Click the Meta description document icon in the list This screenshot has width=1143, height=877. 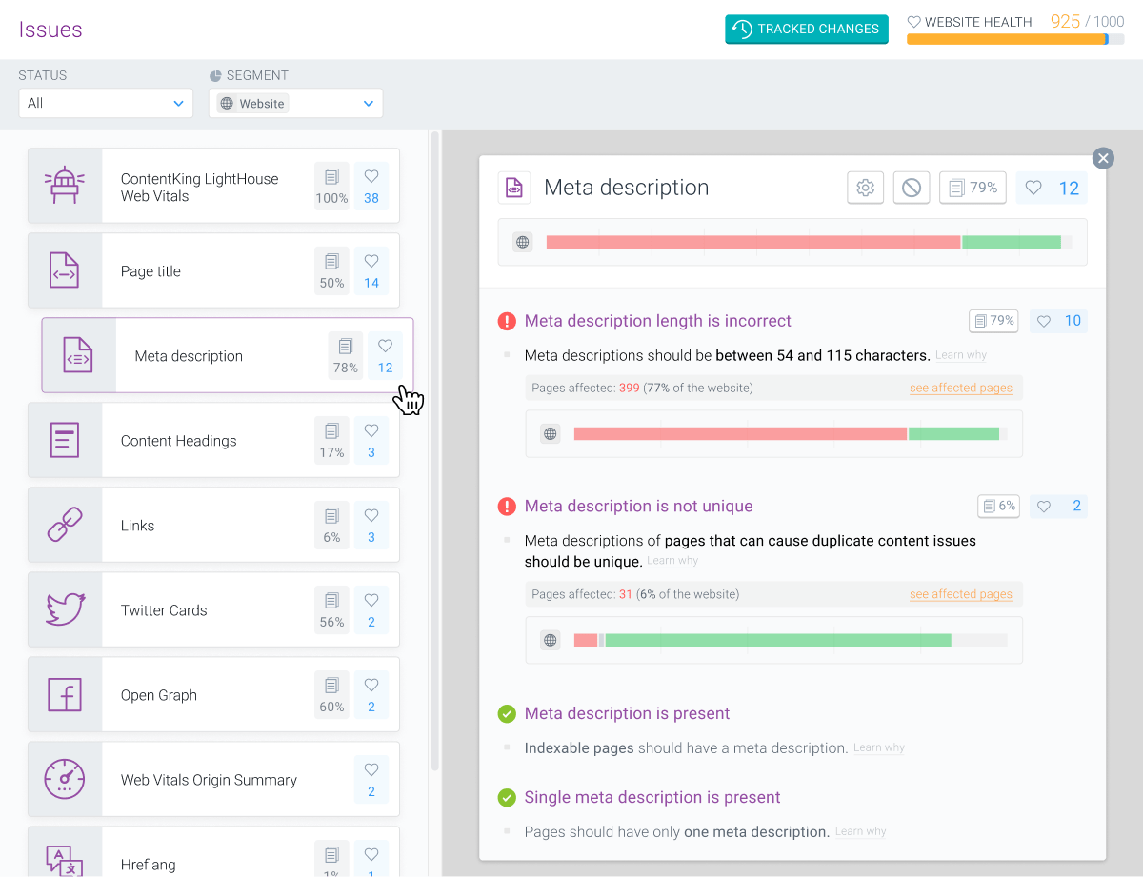(78, 355)
